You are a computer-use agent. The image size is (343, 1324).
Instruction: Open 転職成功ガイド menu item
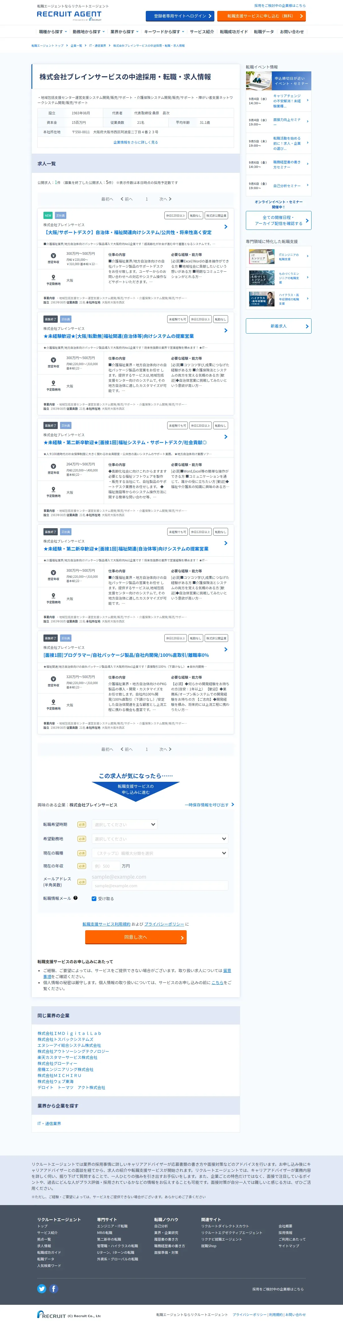234,32
